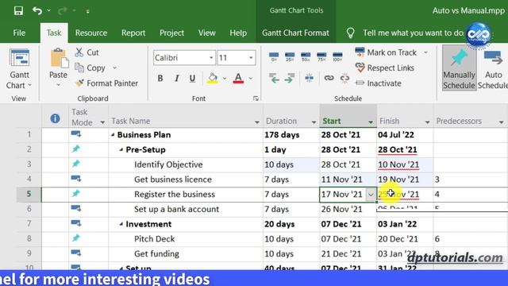Mark task 75% complete

tap(321, 56)
